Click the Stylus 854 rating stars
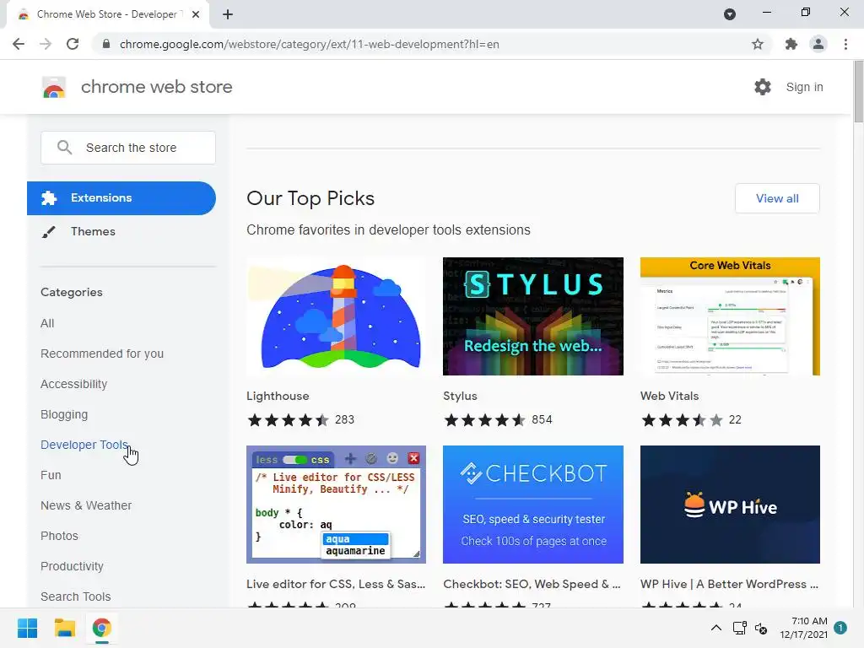 click(484, 420)
